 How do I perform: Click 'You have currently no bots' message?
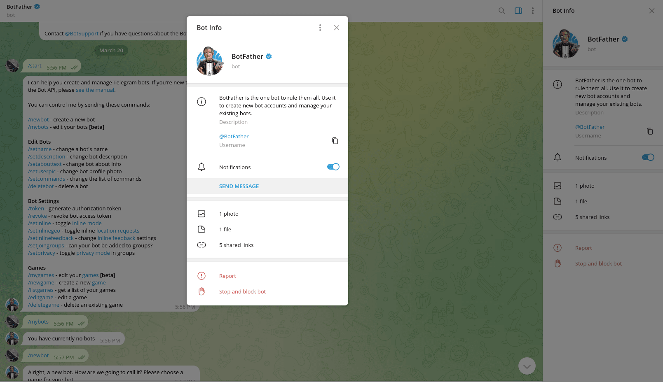pos(74,339)
